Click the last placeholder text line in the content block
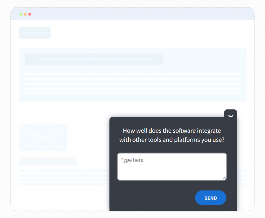The image size is (265, 218). pyautogui.click(x=132, y=93)
